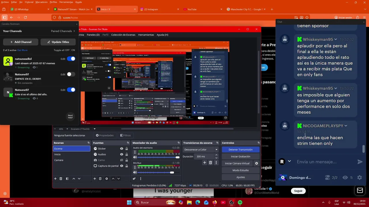
Task: Open Ajustes button in Controles
Action: [x=240, y=177]
